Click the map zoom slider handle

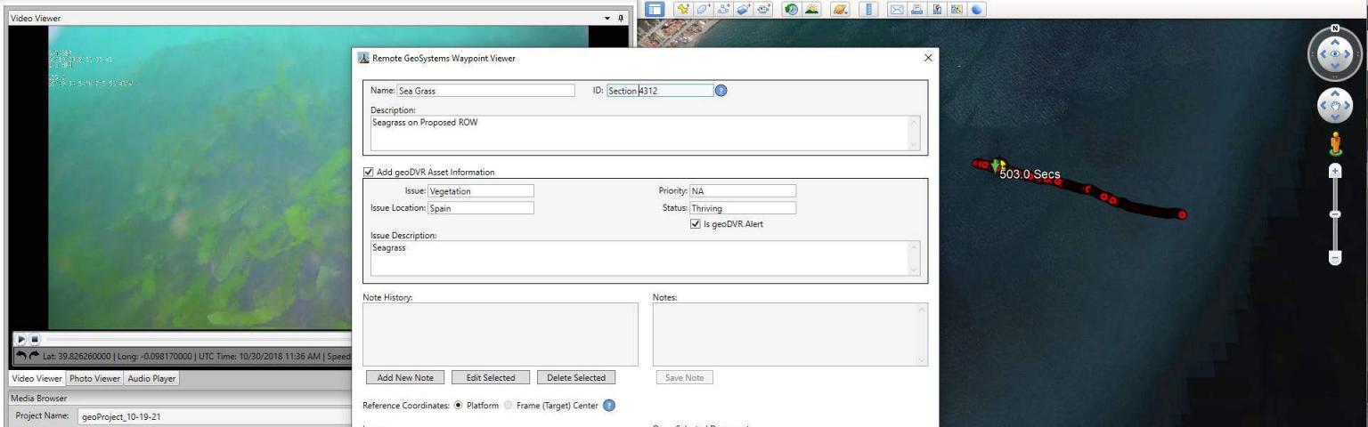pos(1334,213)
